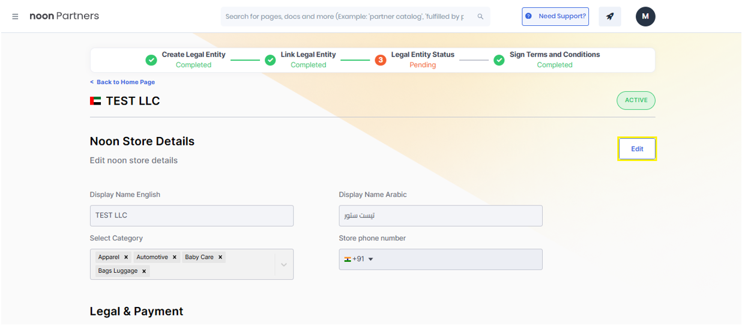The image size is (742, 325).
Task: Click the search magnifier icon
Action: [480, 17]
